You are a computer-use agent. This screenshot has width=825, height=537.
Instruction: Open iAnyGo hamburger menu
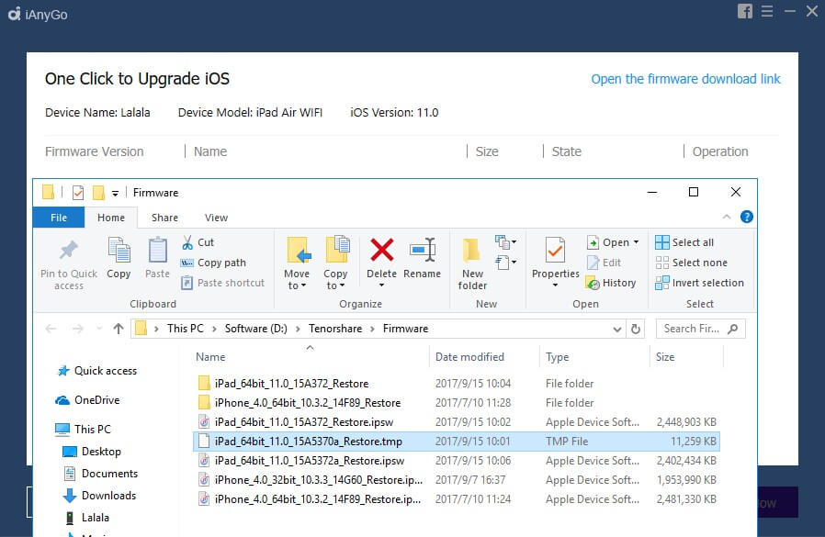(767, 11)
